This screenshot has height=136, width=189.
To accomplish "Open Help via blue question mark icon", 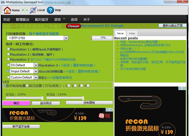I will 50,10.
